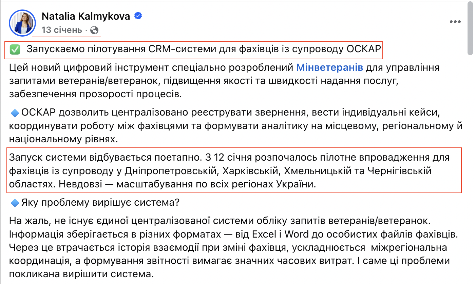The width and height of the screenshot is (475, 284).
Task: Follow the Мінветеранів page link
Action: 330,67
